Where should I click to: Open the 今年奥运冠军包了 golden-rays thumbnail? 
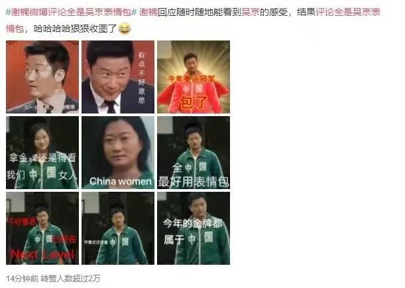pos(194,77)
